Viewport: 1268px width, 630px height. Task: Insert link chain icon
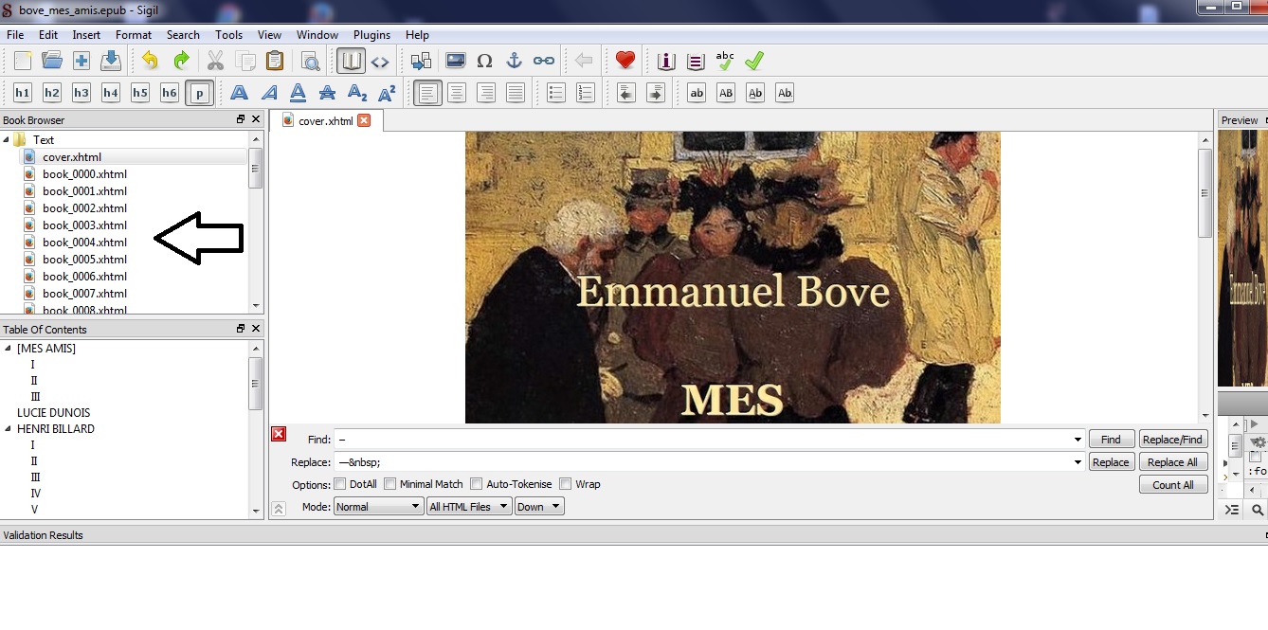click(x=544, y=61)
